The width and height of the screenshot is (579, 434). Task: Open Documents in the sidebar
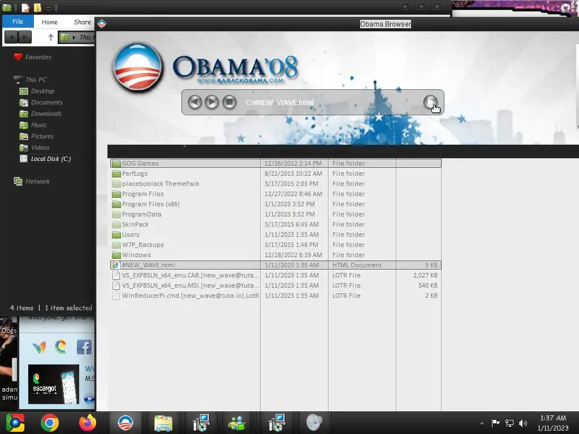[x=46, y=102]
